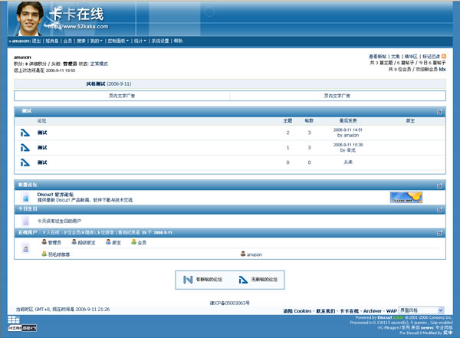Open the Discuz! 官方论坛 link
The height and width of the screenshot is (338, 460).
pos(55,195)
